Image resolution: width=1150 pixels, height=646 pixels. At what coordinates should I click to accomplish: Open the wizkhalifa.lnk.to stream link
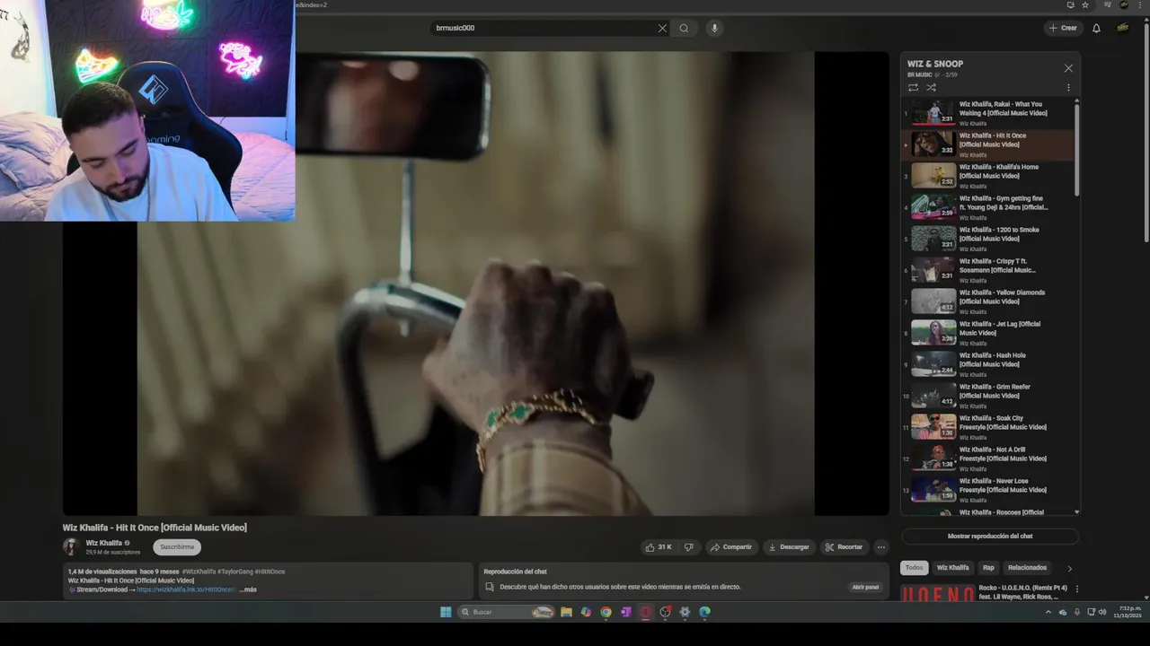pyautogui.click(x=186, y=589)
